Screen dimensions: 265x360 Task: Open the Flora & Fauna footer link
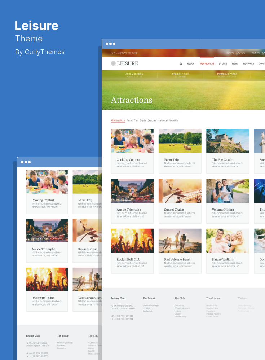click(212, 317)
